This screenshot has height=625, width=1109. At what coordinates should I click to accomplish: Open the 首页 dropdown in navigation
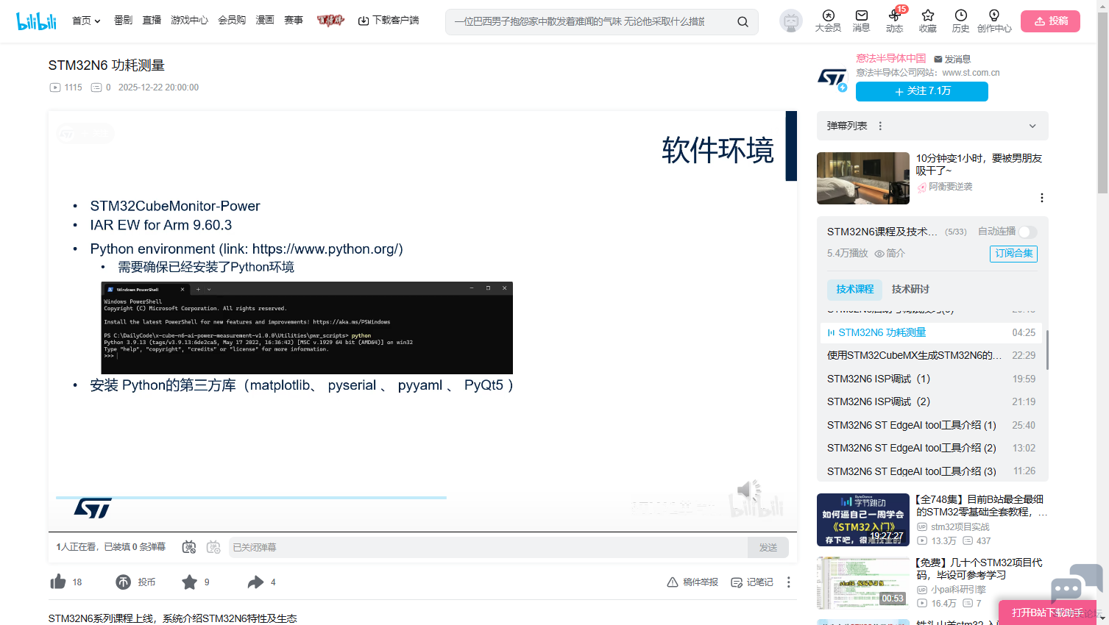tap(86, 21)
